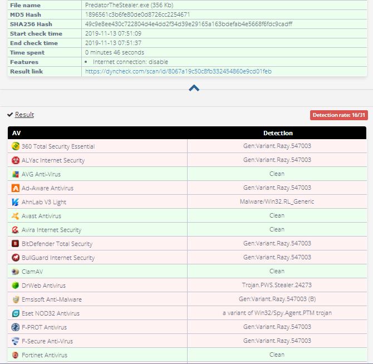Click the file name PredatorTheStealer.exe
The height and width of the screenshot is (364, 373).
pyautogui.click(x=117, y=5)
